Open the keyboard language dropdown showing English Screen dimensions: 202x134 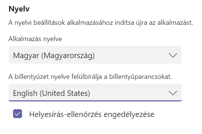95,93
